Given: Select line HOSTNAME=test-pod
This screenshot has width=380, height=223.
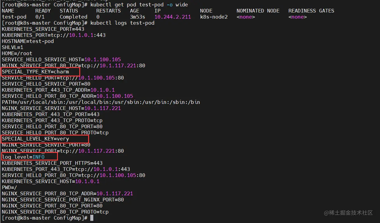Looking at the screenshot, I should 28,41.
